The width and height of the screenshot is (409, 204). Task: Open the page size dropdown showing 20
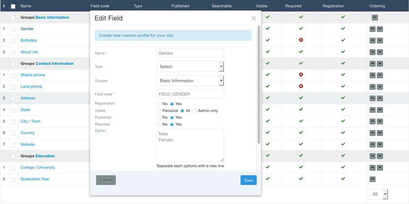tap(379, 194)
